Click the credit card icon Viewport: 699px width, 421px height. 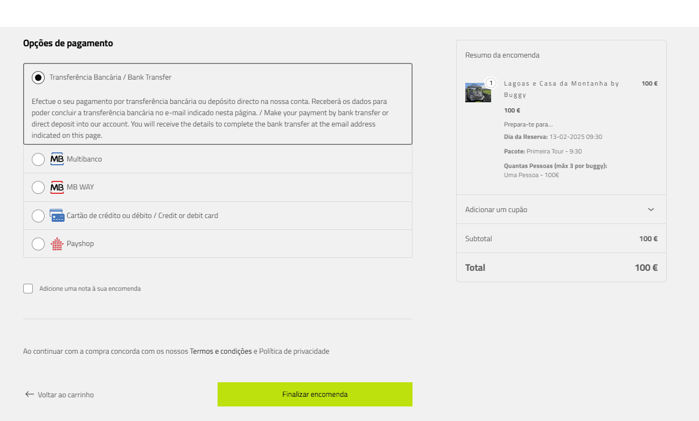pos(57,215)
